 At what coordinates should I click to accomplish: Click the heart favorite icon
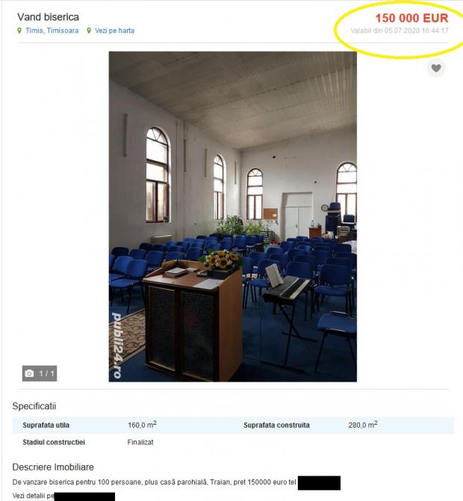pos(436,68)
